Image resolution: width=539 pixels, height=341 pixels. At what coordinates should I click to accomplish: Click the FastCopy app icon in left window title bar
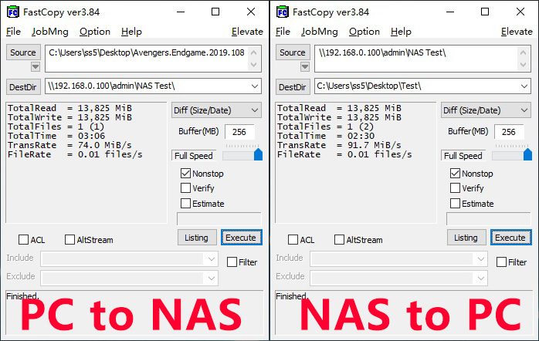(13, 12)
